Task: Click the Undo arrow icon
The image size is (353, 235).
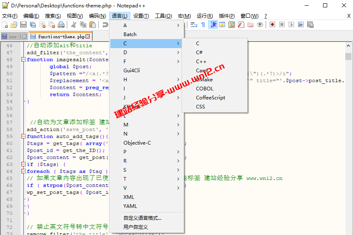Action: tap(105, 25)
